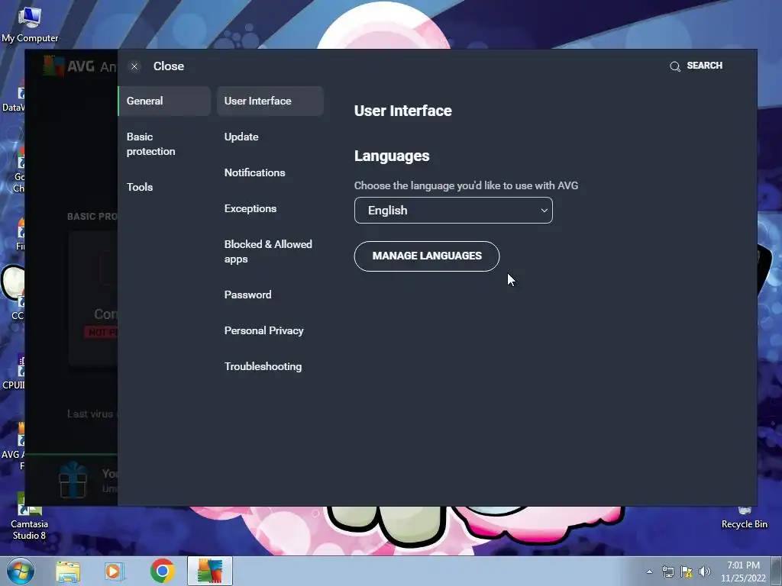Screen dimensions: 782x586
Task: Click the Languages heading text
Action: [x=392, y=156]
